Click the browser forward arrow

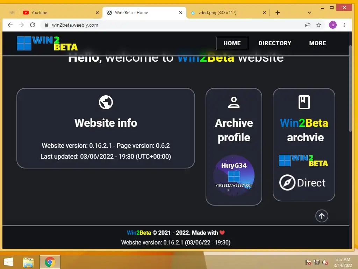(21, 25)
